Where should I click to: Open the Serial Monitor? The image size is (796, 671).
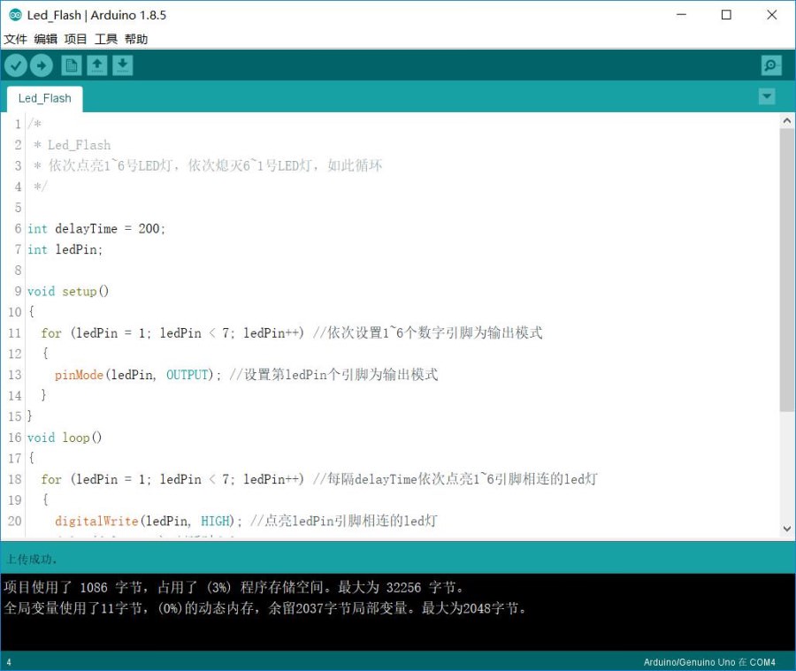[771, 65]
